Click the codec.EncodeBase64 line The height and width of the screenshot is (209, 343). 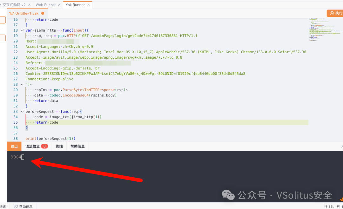[x=76, y=95]
